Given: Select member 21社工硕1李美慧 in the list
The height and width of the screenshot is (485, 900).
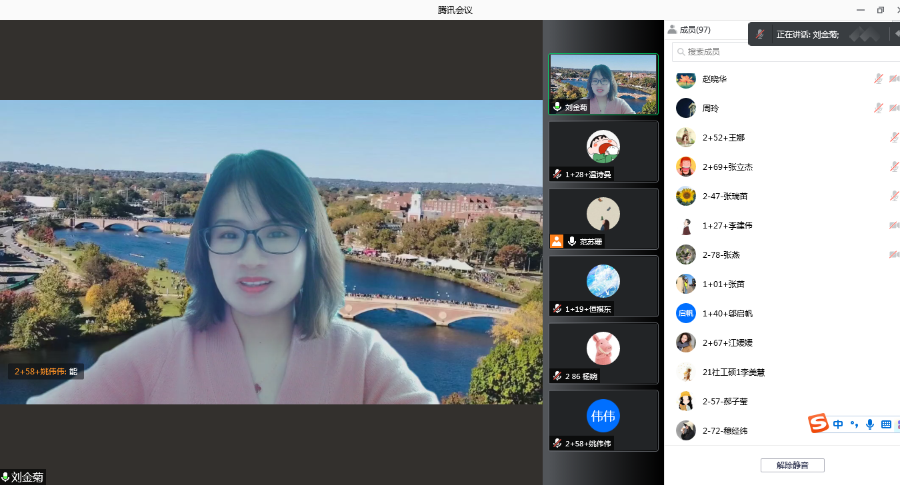Looking at the screenshot, I should [x=733, y=372].
